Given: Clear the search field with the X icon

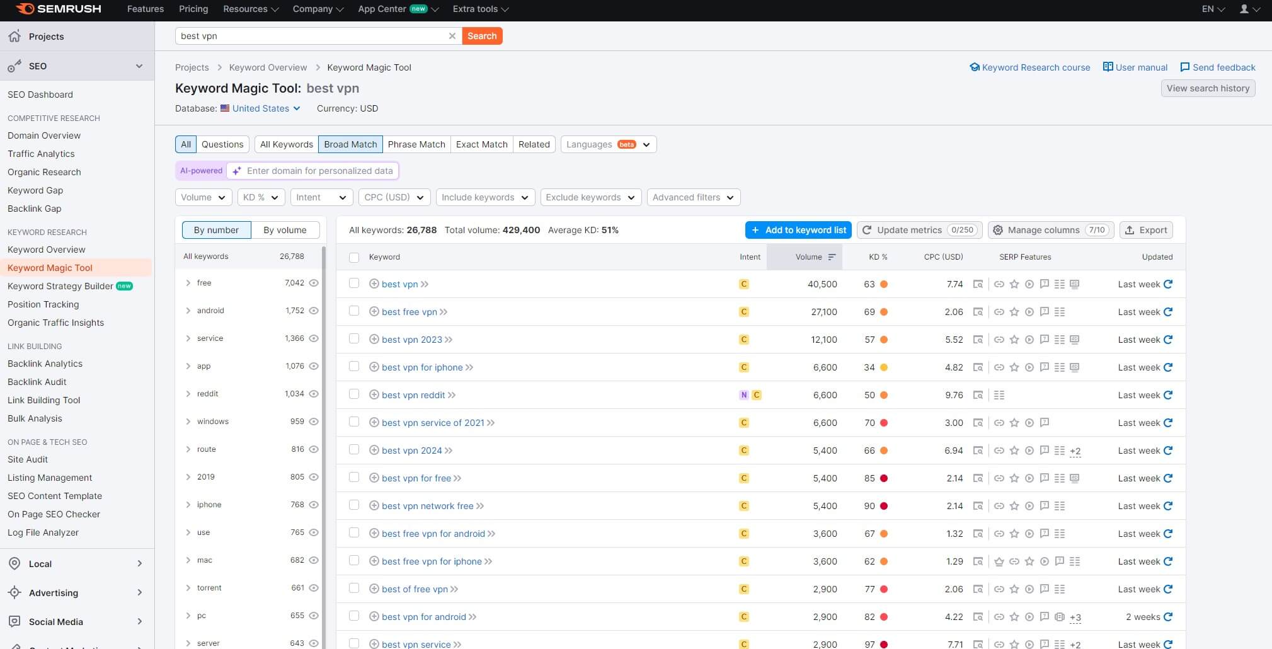Looking at the screenshot, I should [x=452, y=36].
